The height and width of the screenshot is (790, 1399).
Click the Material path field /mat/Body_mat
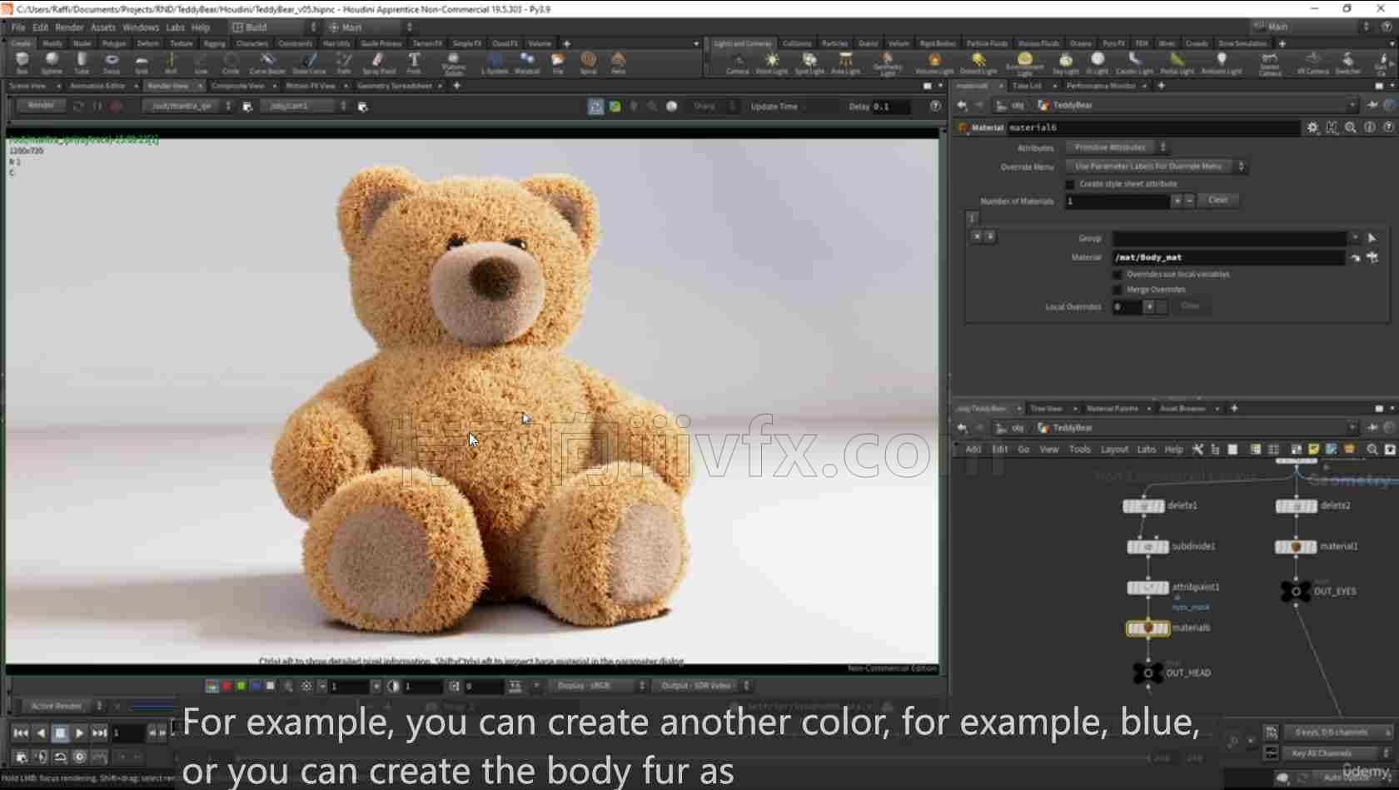tap(1228, 258)
